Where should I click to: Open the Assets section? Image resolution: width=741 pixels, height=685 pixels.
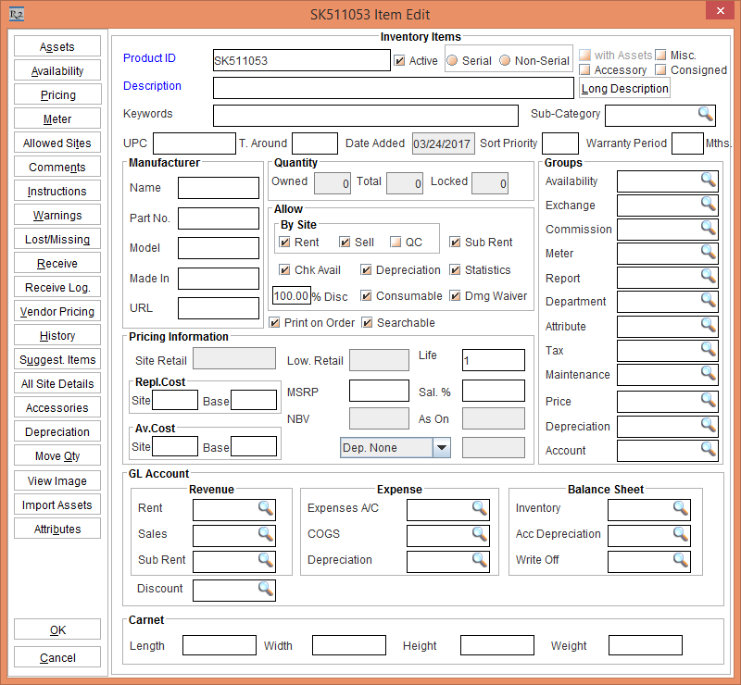click(57, 46)
